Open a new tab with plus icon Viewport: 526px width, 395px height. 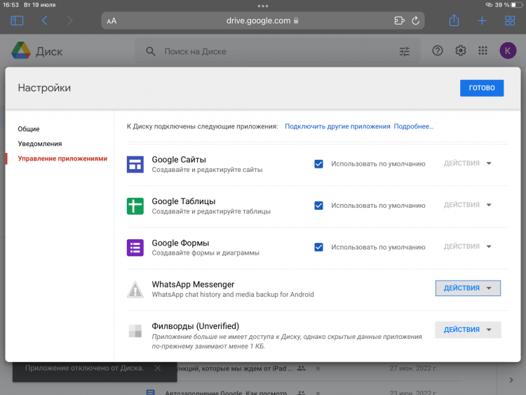click(x=482, y=21)
